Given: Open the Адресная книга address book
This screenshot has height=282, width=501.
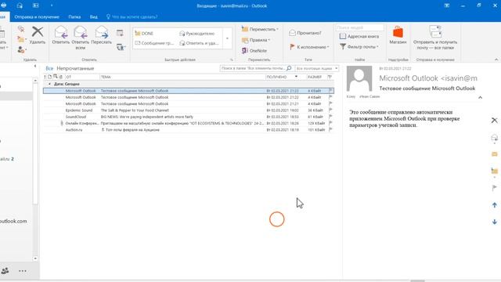Looking at the screenshot, I should coord(359,37).
